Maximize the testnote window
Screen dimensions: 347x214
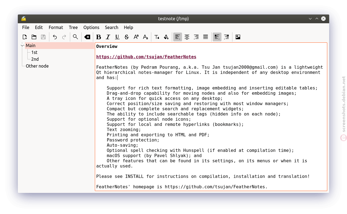(317, 19)
